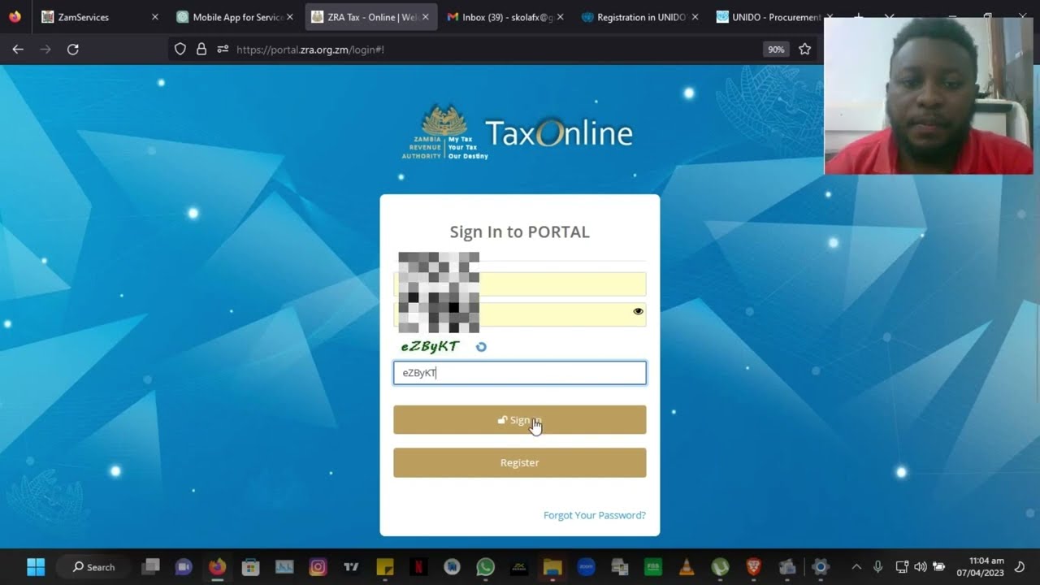
Task: Click the portal.zra.org.zm URL address bar
Action: pyautogui.click(x=310, y=50)
